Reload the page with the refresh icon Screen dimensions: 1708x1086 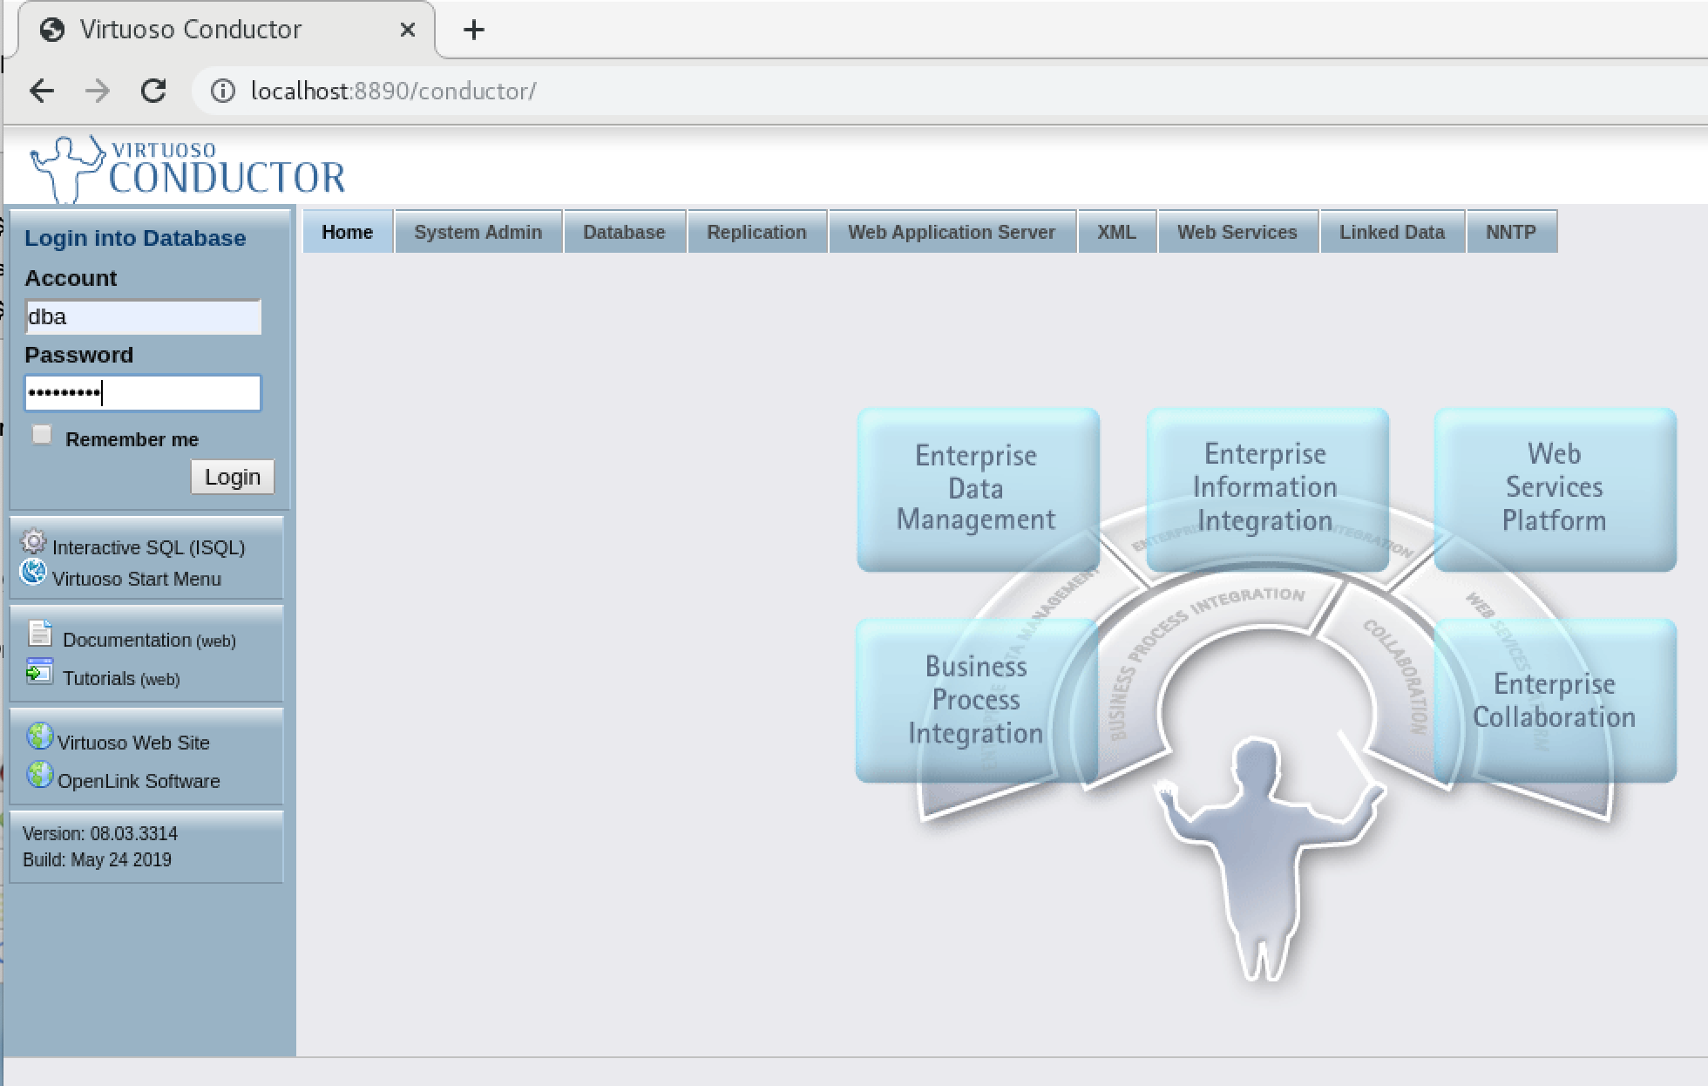pos(153,91)
